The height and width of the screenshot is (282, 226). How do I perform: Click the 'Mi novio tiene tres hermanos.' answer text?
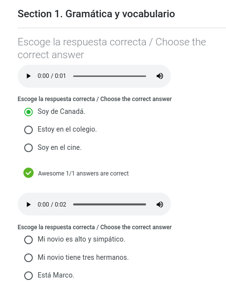83,257
